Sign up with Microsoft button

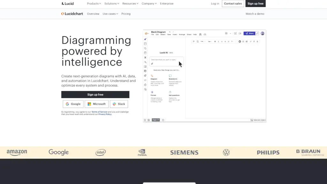96,104
